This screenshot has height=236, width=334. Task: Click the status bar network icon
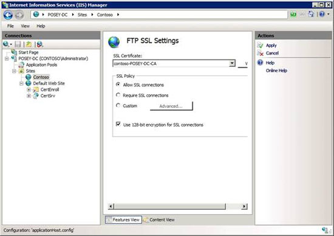(x=325, y=231)
